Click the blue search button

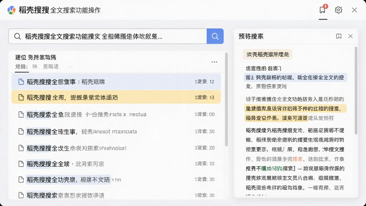(x=215, y=36)
